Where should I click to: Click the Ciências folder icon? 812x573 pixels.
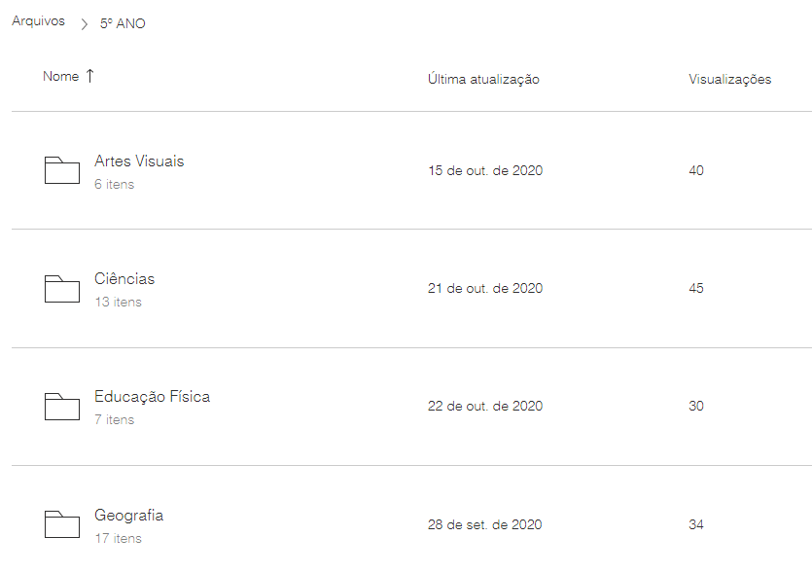coord(62,289)
